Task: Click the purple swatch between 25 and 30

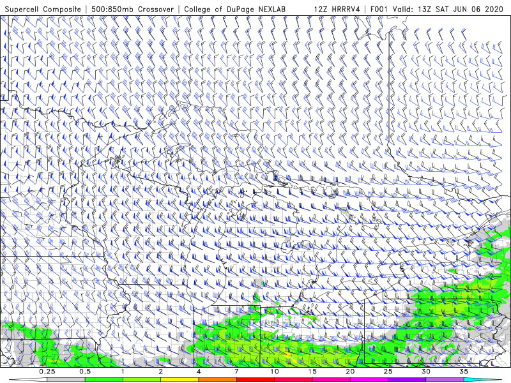Action: (407, 380)
